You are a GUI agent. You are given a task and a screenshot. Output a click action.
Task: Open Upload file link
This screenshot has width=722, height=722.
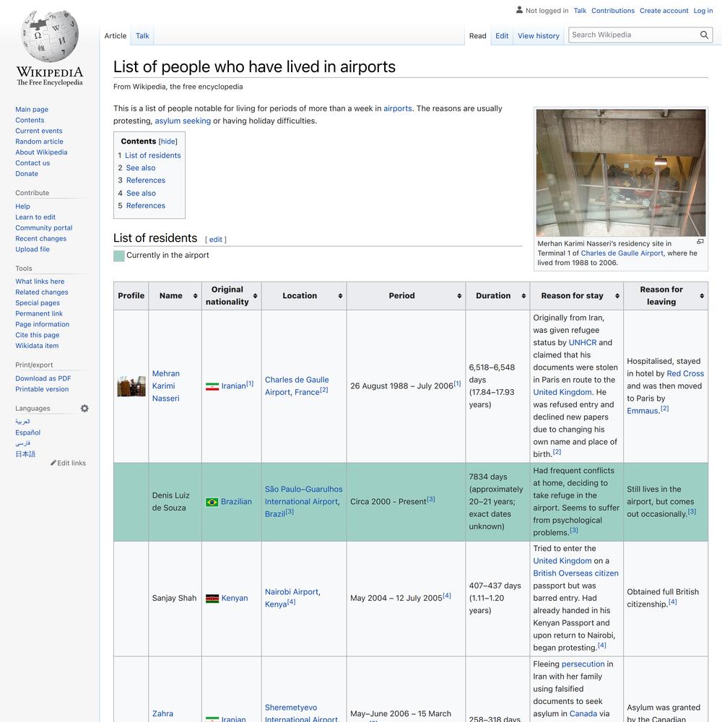pos(32,249)
